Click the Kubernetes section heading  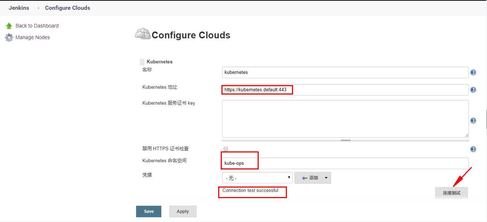tap(160, 62)
